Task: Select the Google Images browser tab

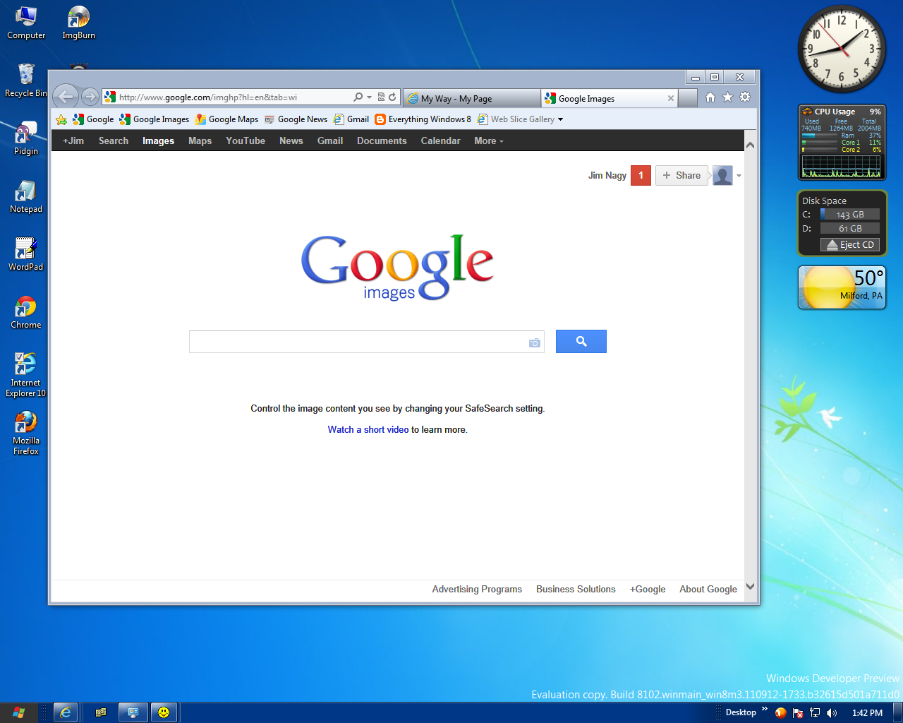Action: 609,98
